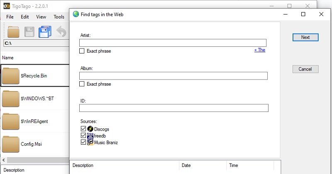Uncheck the Music Braniz source checkbox

pos(83,143)
